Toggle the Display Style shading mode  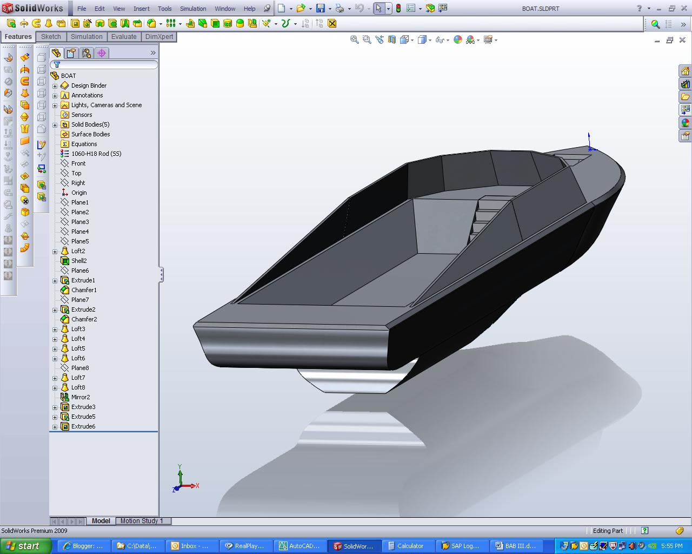(423, 39)
